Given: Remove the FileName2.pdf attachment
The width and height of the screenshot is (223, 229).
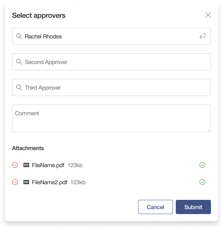Looking at the screenshot, I should [15, 182].
